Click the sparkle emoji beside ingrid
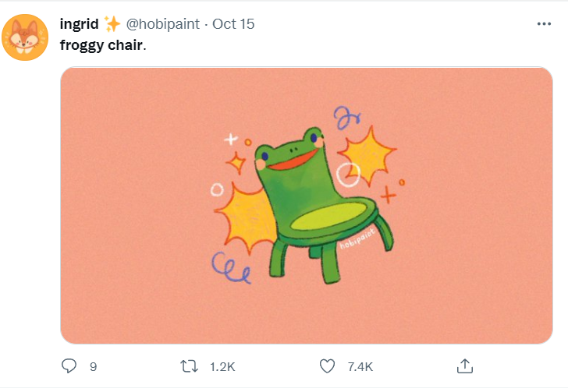This screenshot has height=392, width=568. 112,24
